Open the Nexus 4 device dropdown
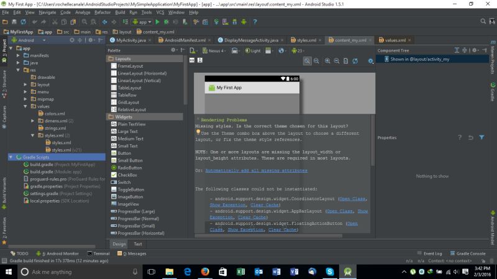 214,51
